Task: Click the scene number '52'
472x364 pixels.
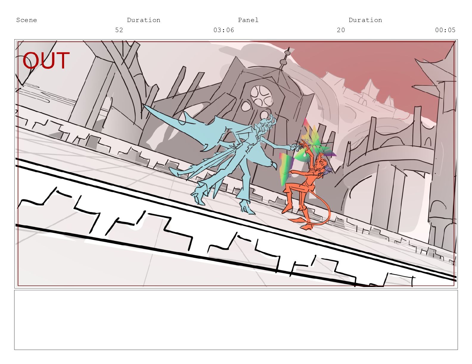Action: pyautogui.click(x=119, y=30)
